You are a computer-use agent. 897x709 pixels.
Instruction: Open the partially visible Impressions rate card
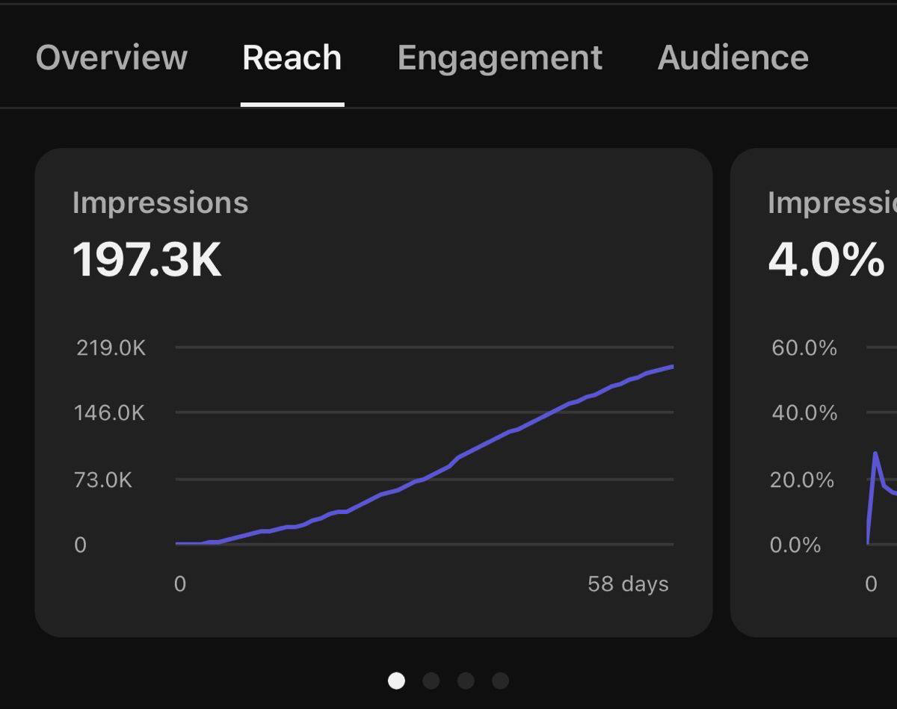coord(814,392)
